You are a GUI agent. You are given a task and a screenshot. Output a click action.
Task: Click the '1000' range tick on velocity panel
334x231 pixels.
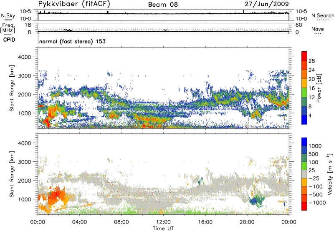tap(24, 199)
